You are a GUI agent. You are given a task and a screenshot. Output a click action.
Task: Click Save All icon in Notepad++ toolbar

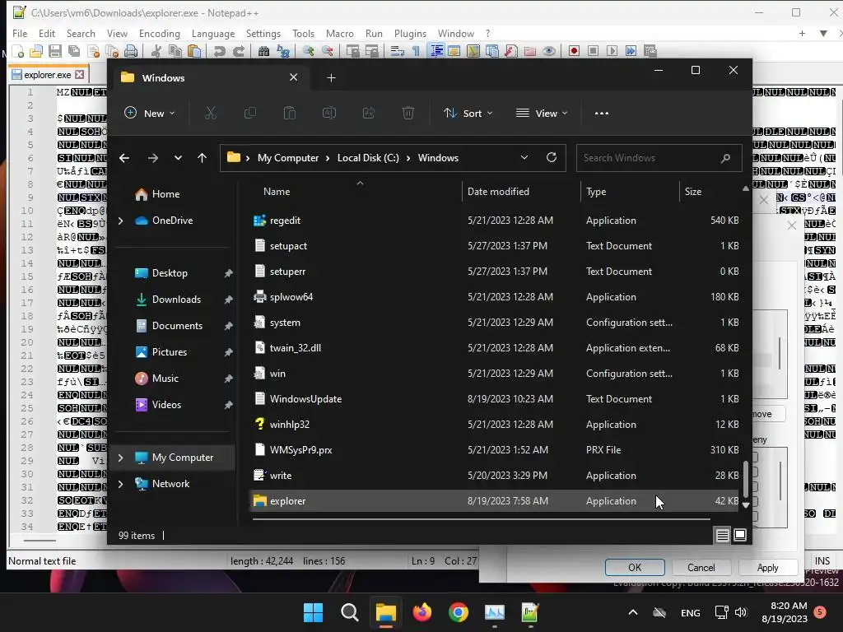[74, 51]
